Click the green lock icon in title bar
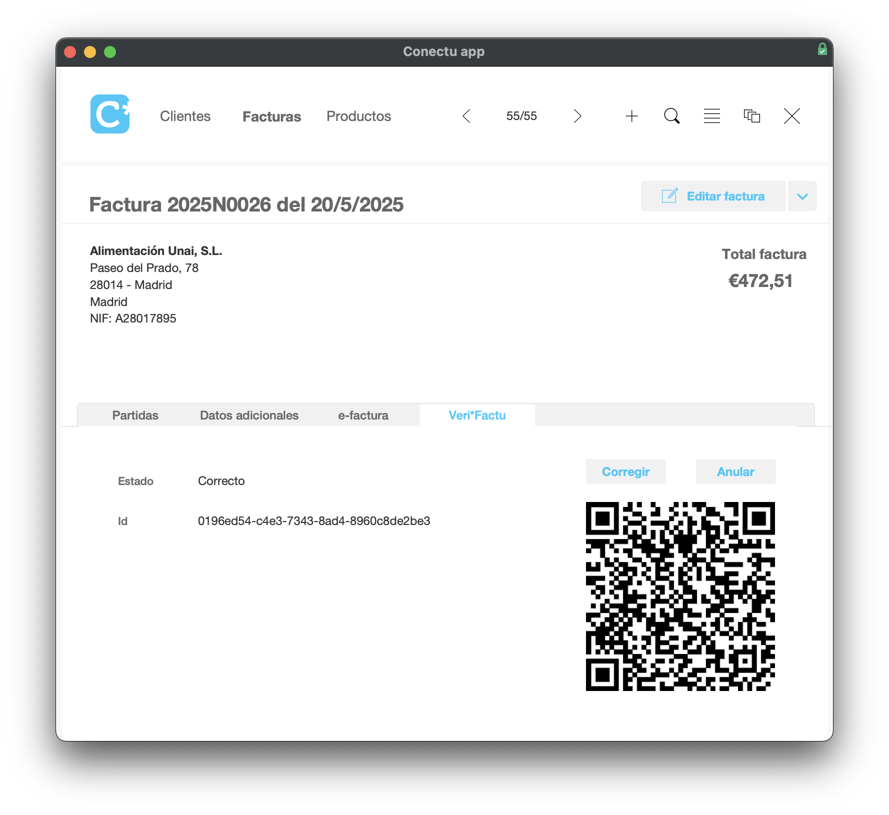Viewport: 889px width, 815px height. [822, 49]
